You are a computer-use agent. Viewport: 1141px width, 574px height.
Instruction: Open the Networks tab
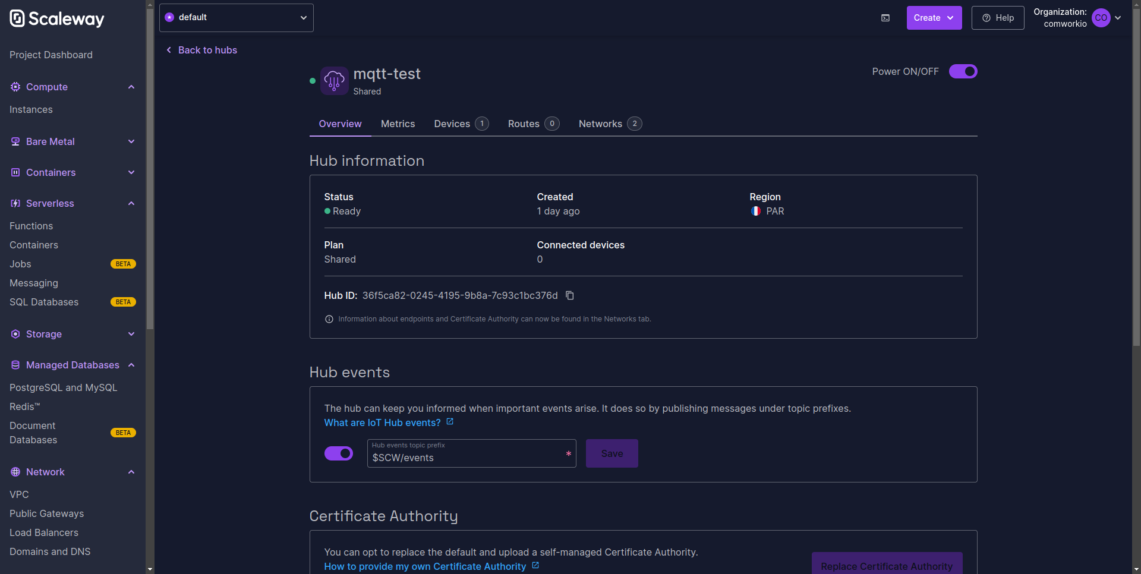point(610,124)
